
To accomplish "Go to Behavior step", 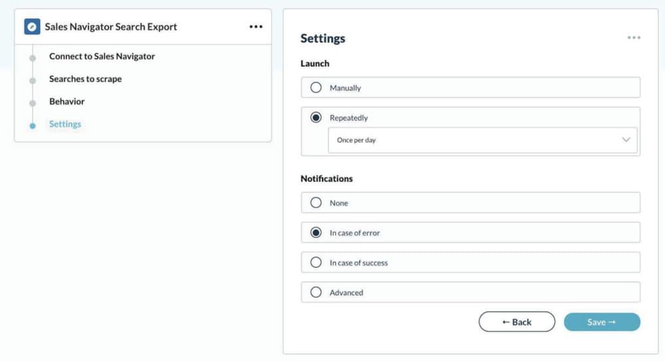I will (67, 102).
